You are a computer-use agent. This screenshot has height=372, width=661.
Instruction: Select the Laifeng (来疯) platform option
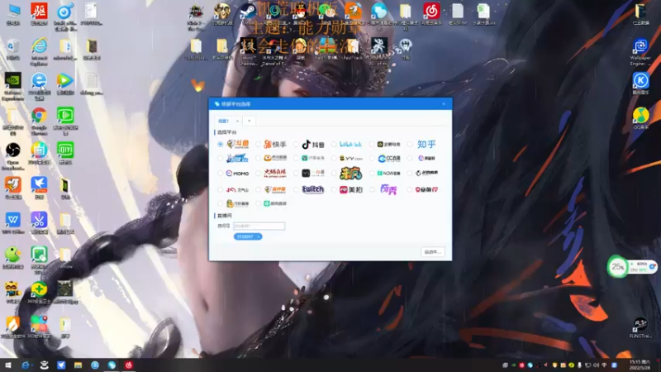click(x=334, y=174)
